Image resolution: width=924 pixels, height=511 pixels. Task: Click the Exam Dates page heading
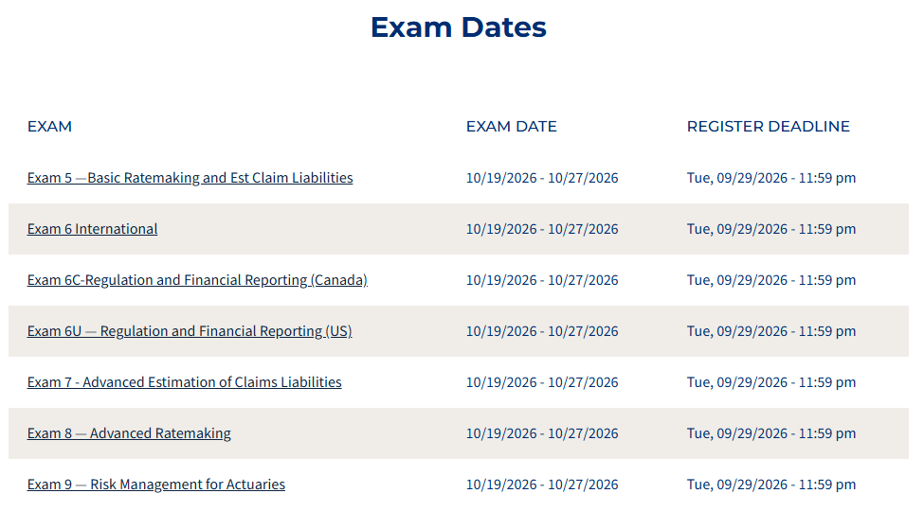pos(459,27)
